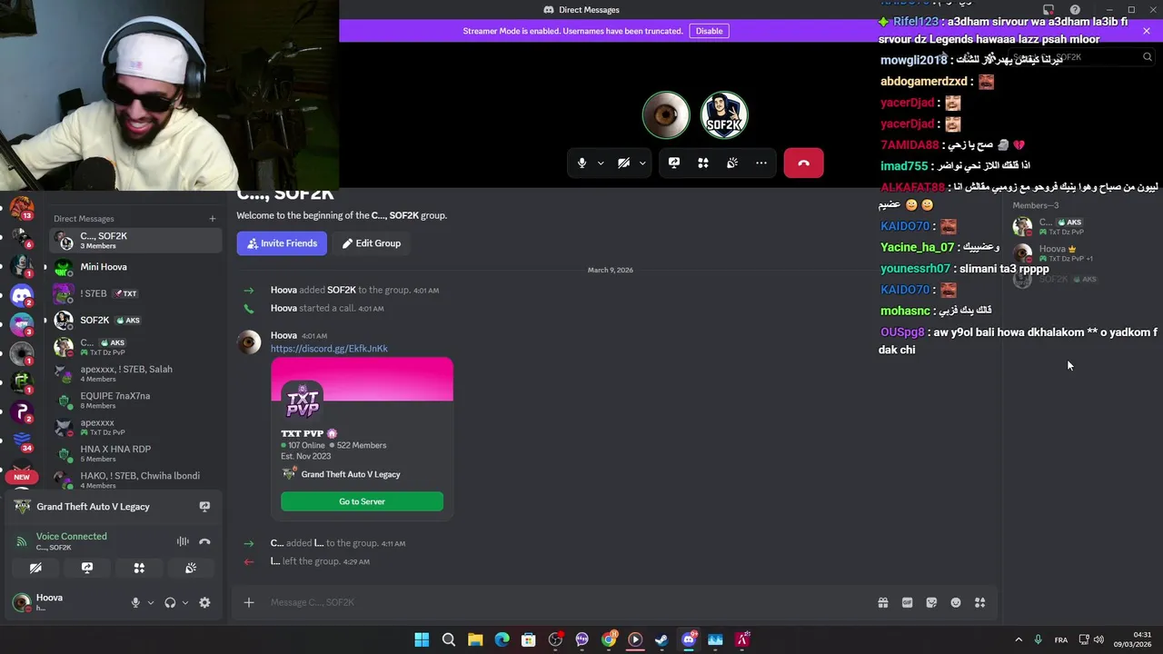Open activities from the voice panel
Image resolution: width=1163 pixels, height=654 pixels.
click(139, 568)
